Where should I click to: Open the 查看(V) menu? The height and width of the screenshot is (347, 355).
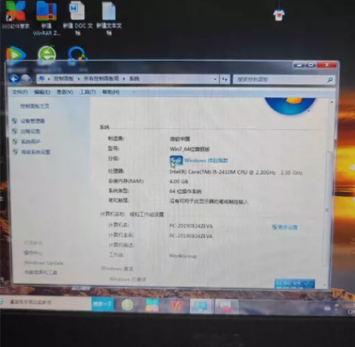pyautogui.click(x=65, y=92)
